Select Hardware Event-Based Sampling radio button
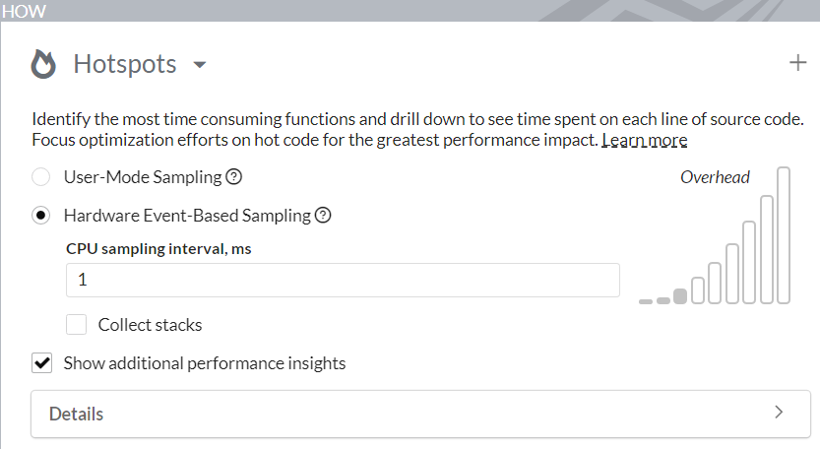Screen dimensions: 820x449 coord(41,215)
